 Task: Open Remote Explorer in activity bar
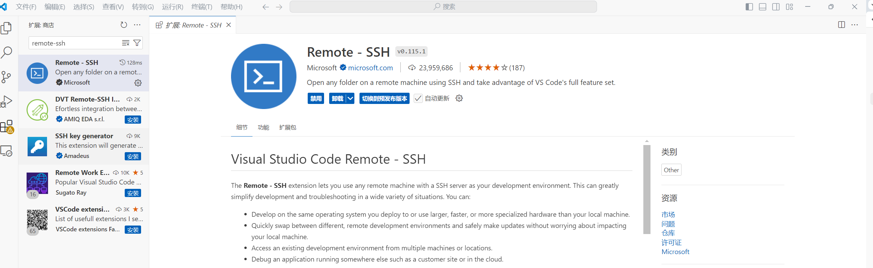(6, 151)
